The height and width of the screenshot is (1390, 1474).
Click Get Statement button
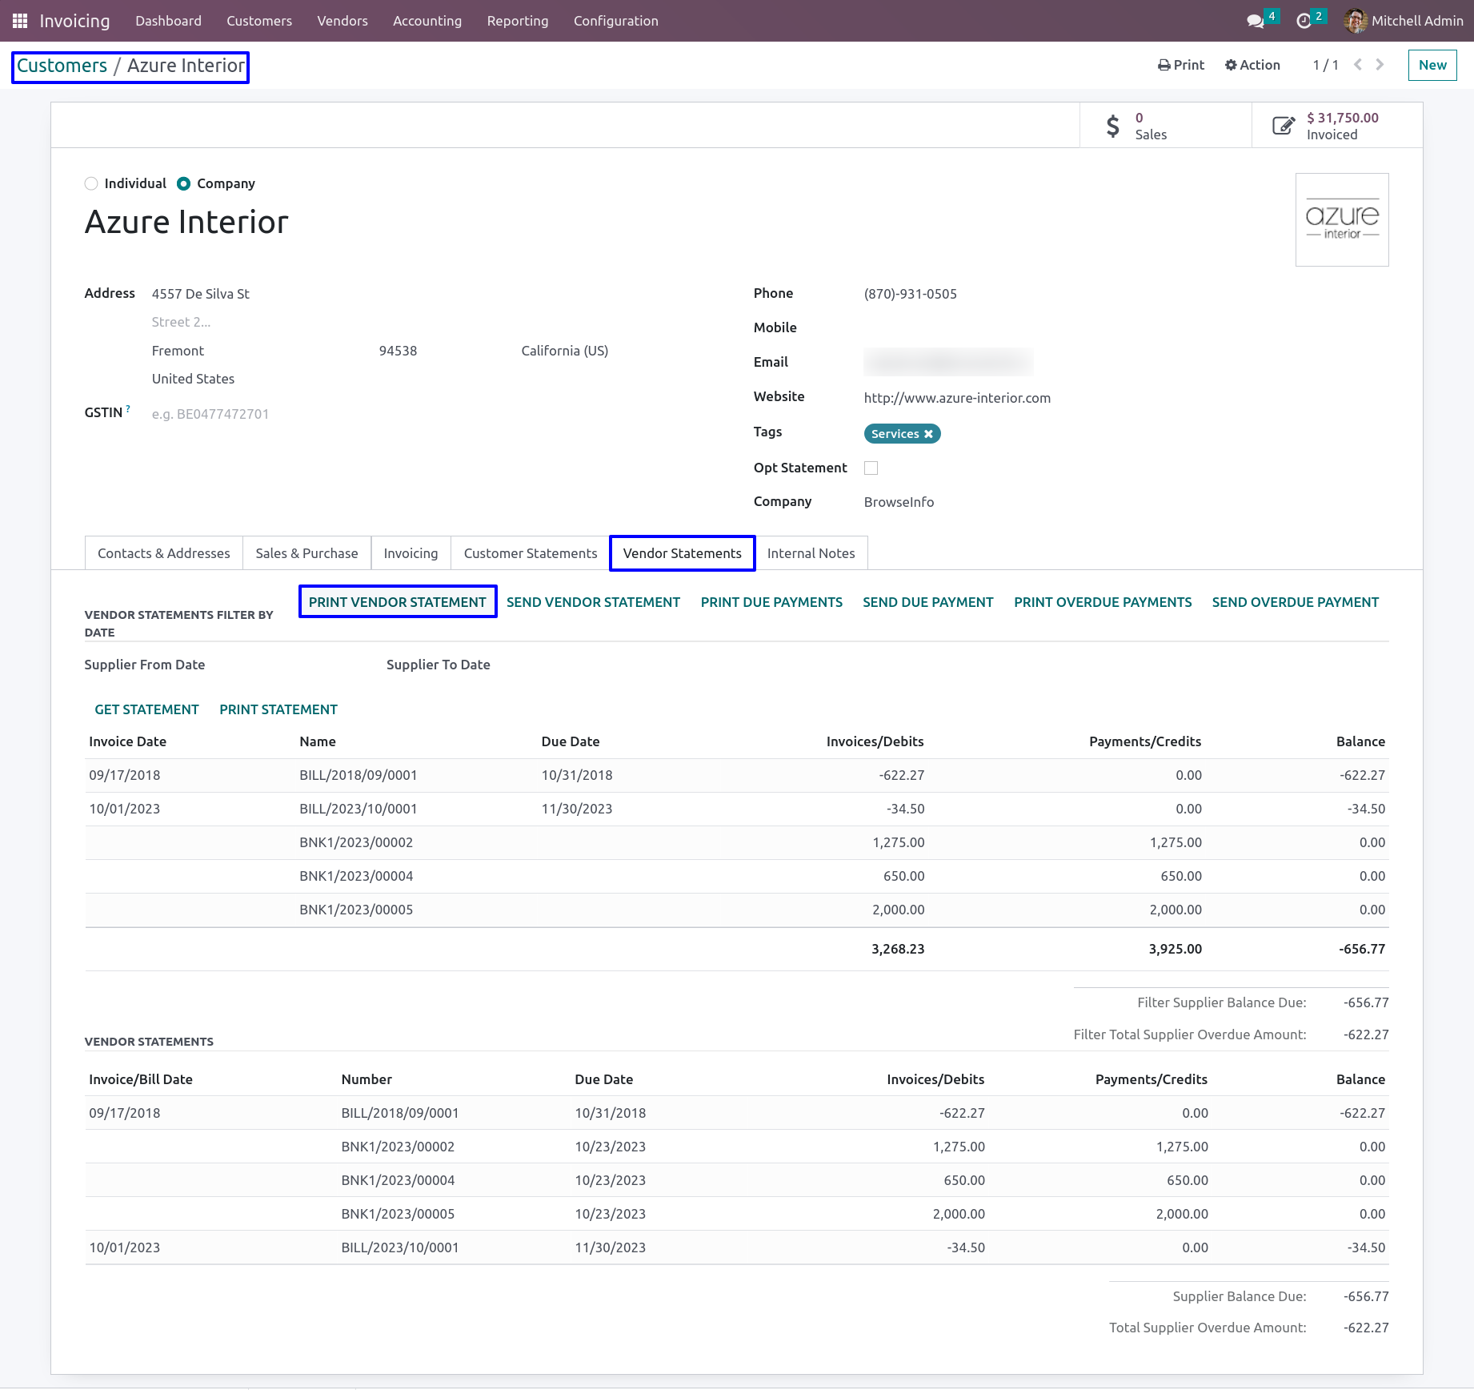tap(146, 709)
